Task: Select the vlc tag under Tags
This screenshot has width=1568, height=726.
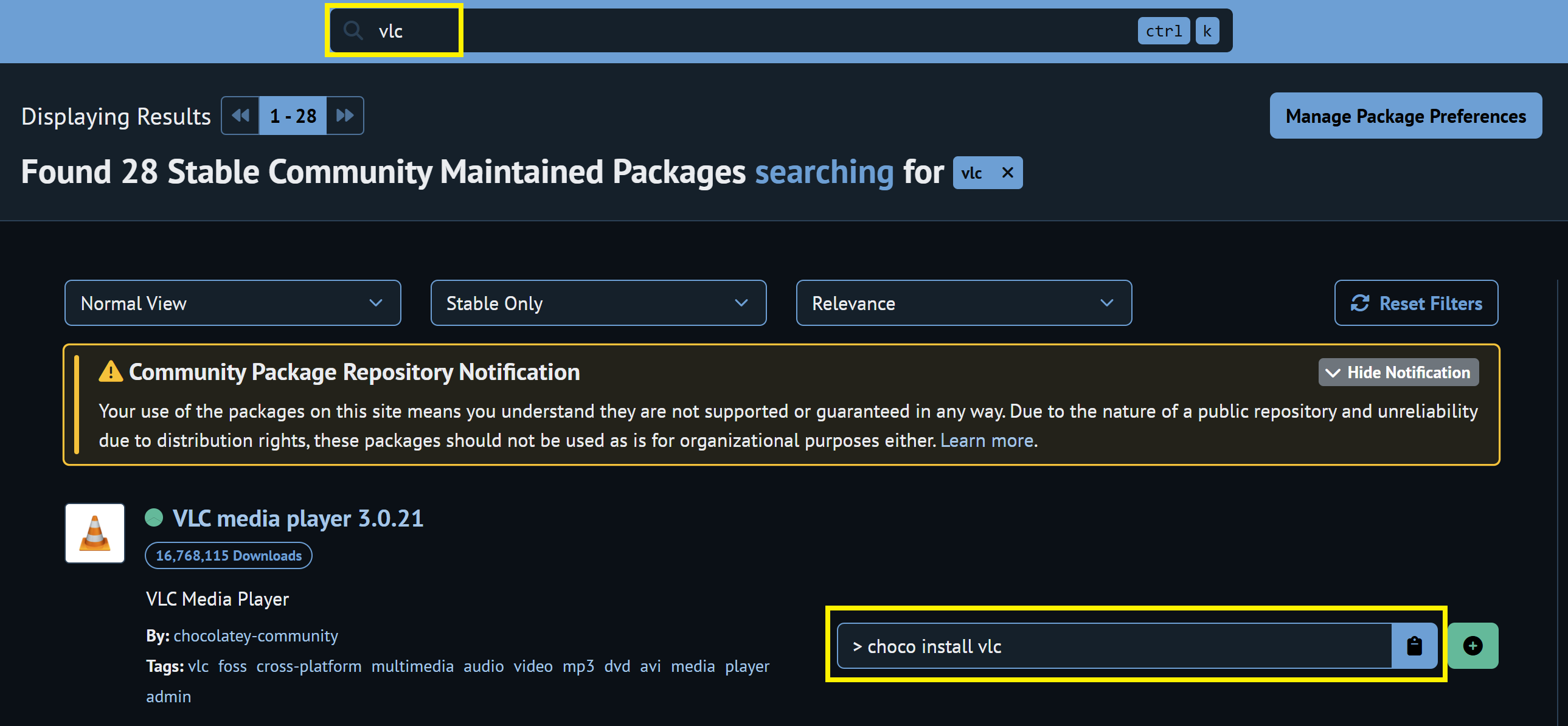Action: click(x=198, y=666)
